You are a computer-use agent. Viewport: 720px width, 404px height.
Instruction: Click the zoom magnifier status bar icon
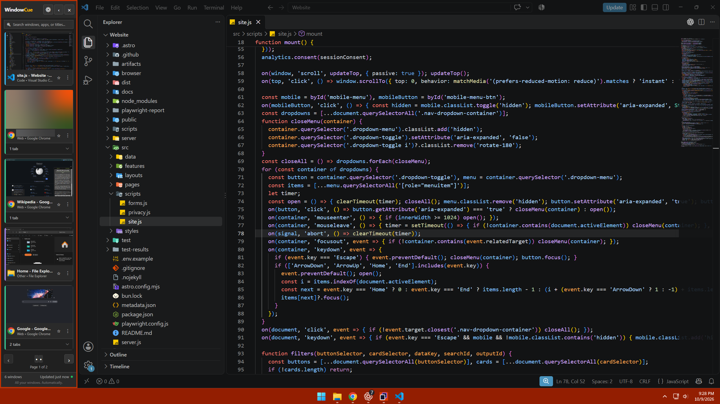[546, 381]
